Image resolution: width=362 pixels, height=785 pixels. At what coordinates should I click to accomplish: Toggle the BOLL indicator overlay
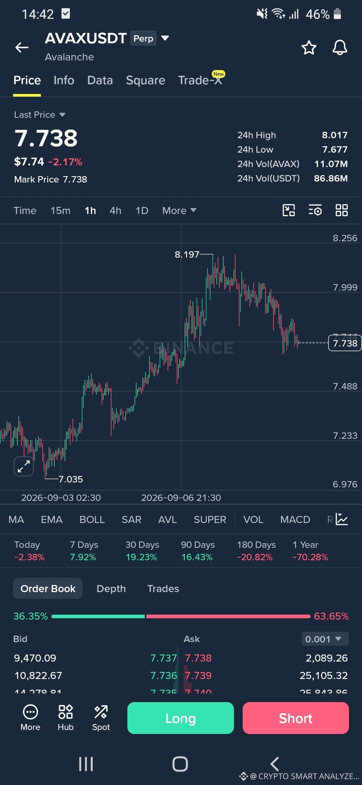click(x=92, y=519)
